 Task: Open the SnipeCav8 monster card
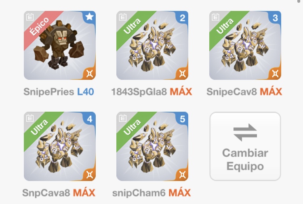(x=245, y=45)
